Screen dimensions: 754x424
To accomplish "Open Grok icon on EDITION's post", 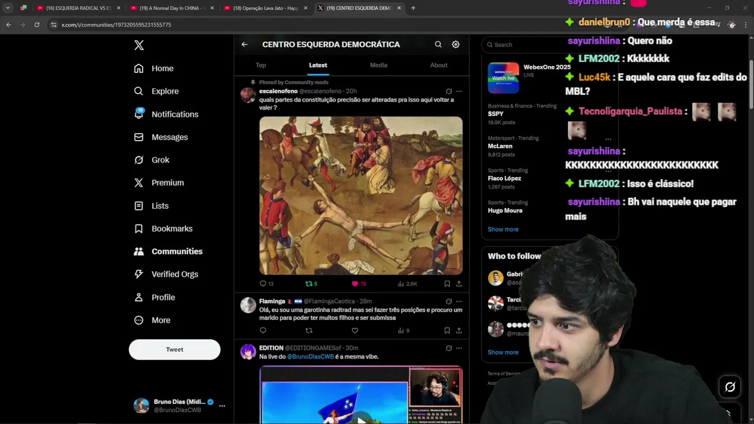I will click(x=449, y=349).
